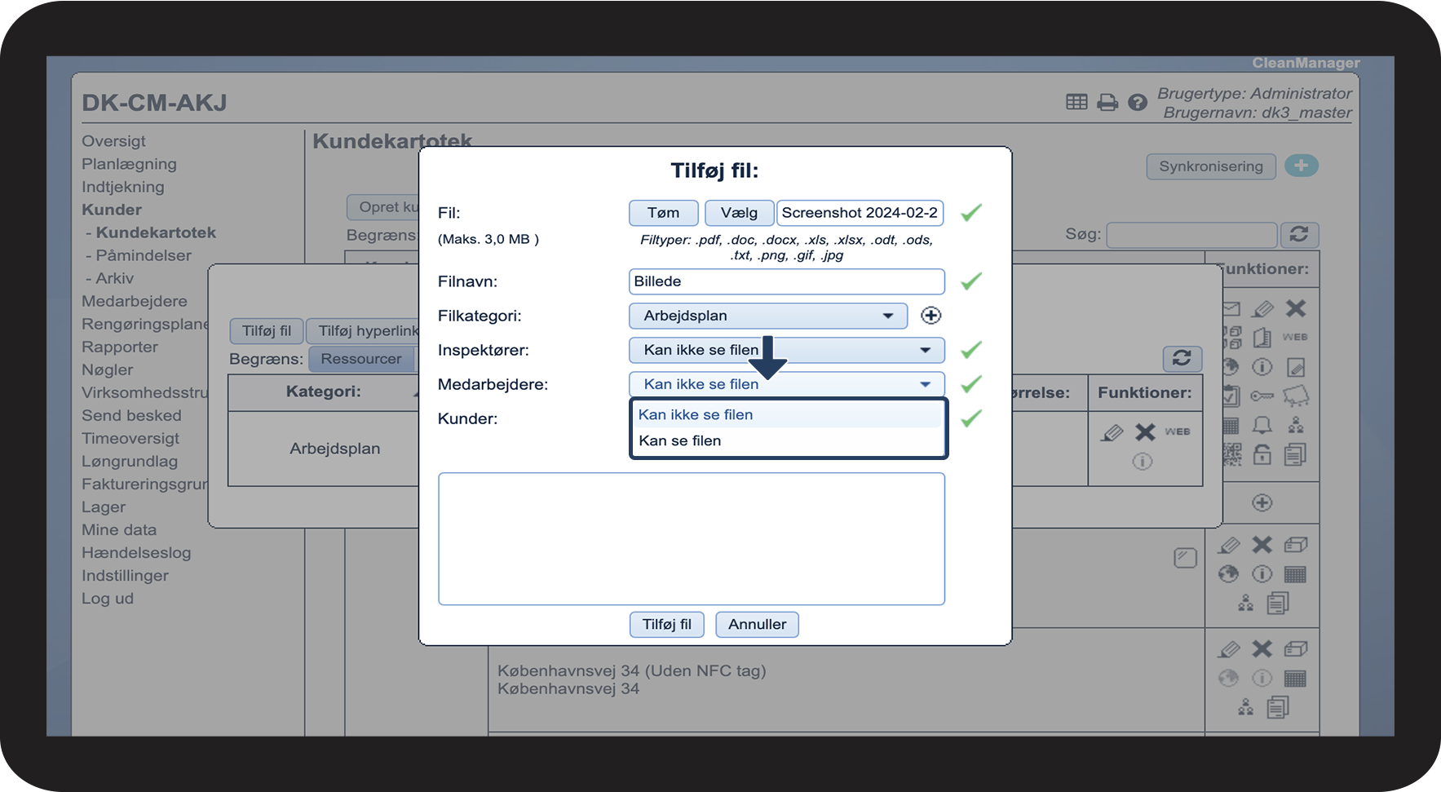Screen dimensions: 1441x792
Task: Collapse the Medarbejdere dropdown via its arrow
Action: (925, 384)
